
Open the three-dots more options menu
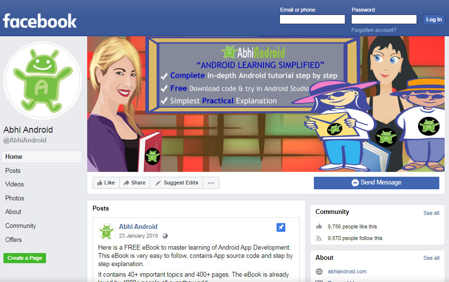click(211, 183)
